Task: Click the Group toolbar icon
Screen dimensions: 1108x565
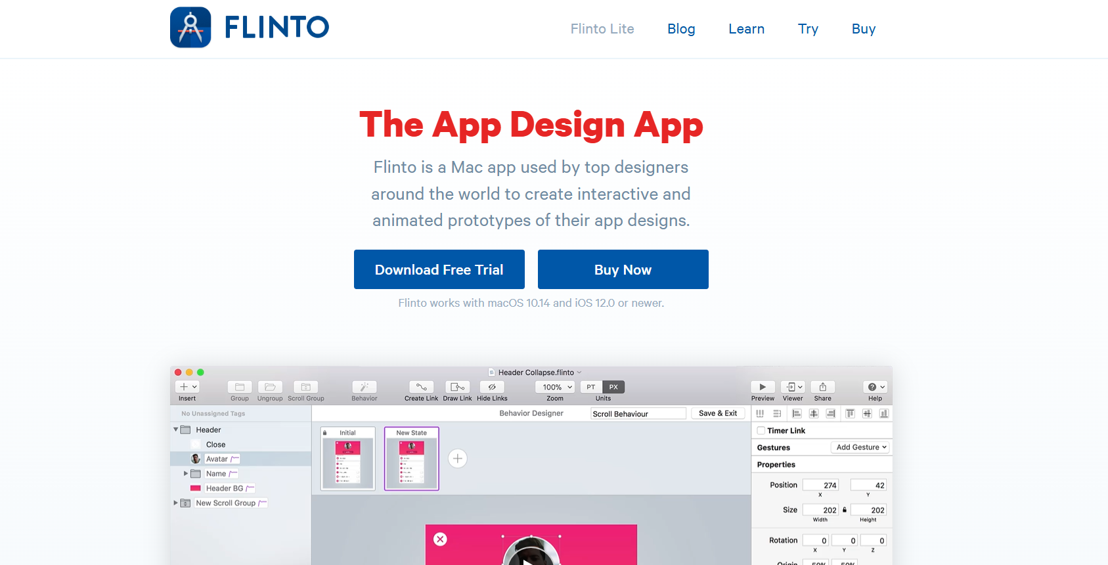Action: coord(240,387)
